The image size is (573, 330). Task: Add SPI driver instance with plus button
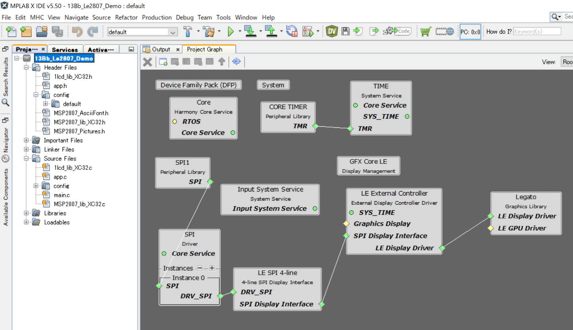(212, 268)
